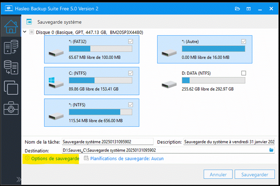Minimize the Hasleo Backup Suite window
280x186 pixels.
click(x=260, y=9)
